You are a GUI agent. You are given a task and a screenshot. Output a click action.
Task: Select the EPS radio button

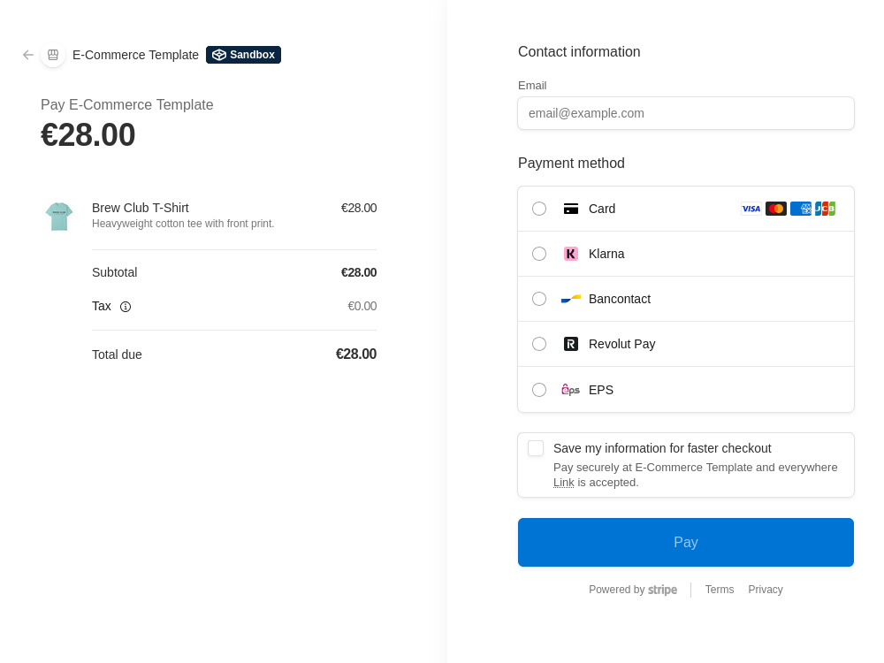coord(539,390)
